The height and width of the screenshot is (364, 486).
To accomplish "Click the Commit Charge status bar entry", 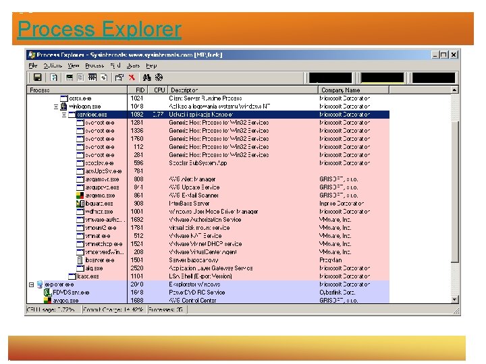I will (x=113, y=309).
